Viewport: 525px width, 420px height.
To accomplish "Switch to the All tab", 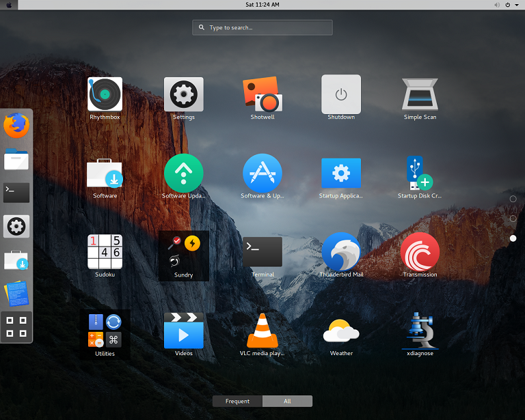I will pos(287,401).
